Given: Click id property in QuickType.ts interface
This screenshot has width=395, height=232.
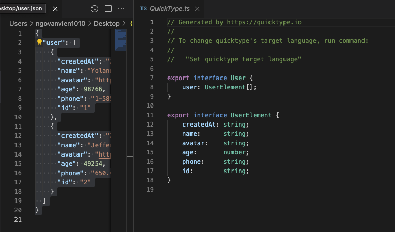Looking at the screenshot, I should tap(186, 171).
